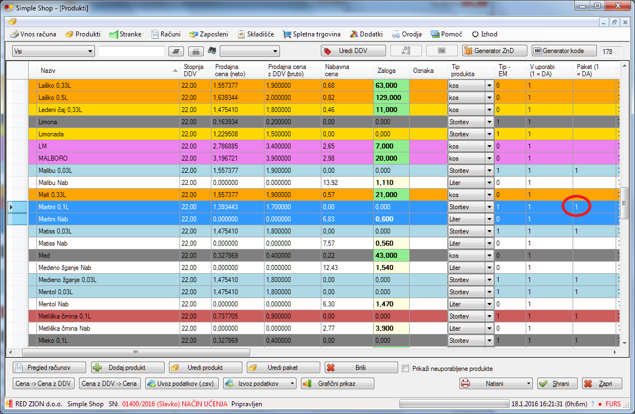Expand Izvoz podatkov dropdown

click(x=293, y=384)
